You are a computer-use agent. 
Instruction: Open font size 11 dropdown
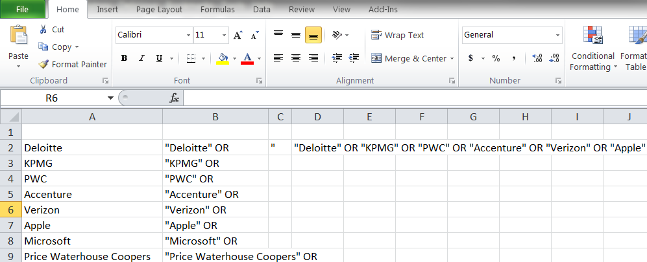coord(225,36)
